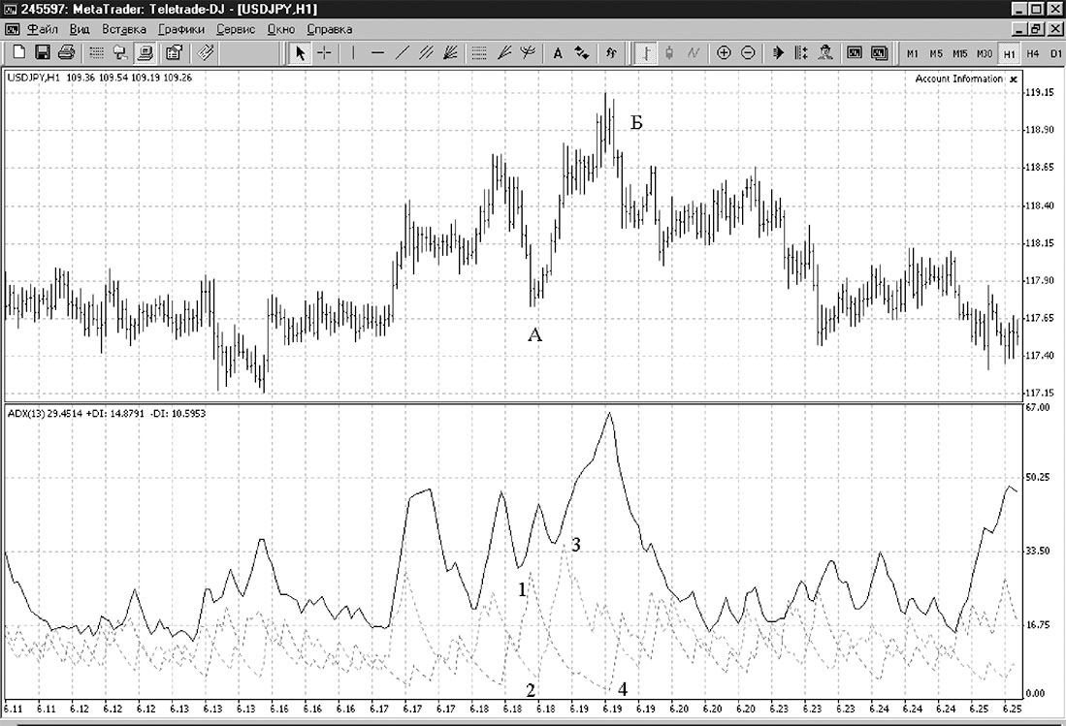This screenshot has height=726, width=1066.
Task: Select the Fibonacci retracement lines tool
Action: (479, 52)
